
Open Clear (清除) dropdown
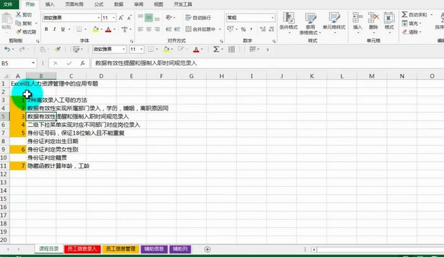point(412,32)
